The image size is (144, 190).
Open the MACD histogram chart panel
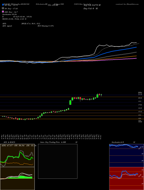[x=17, y=178]
